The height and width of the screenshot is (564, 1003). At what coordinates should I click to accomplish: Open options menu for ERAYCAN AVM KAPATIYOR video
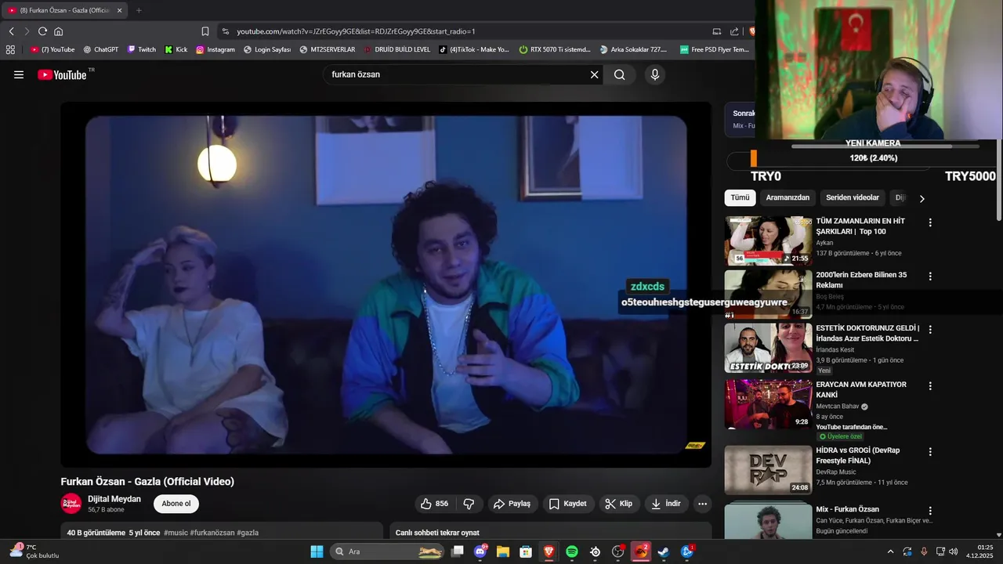point(930,386)
